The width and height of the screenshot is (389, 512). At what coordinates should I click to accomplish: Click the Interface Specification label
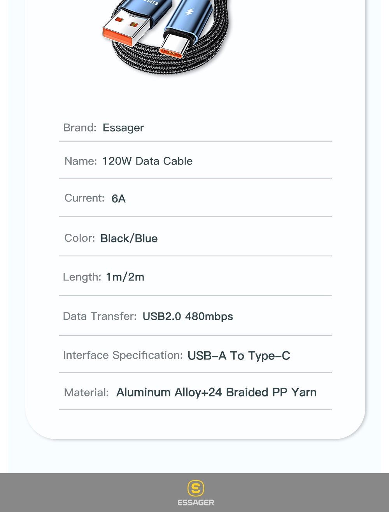(123, 355)
